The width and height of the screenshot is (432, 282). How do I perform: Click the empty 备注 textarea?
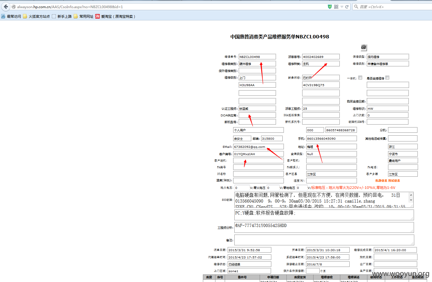324,240
